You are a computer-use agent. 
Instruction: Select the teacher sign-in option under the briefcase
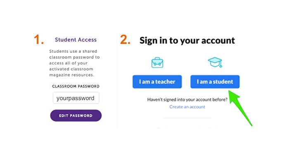[157, 82]
